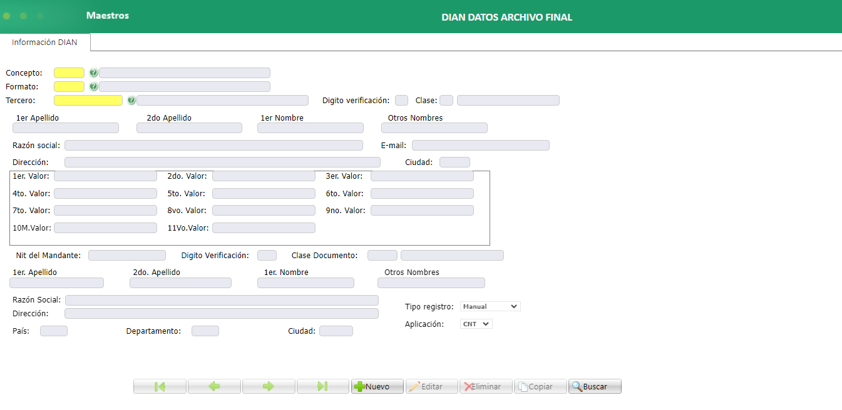Image resolution: width=842 pixels, height=410 pixels.
Task: Click the 4to. Valor field
Action: (105, 194)
